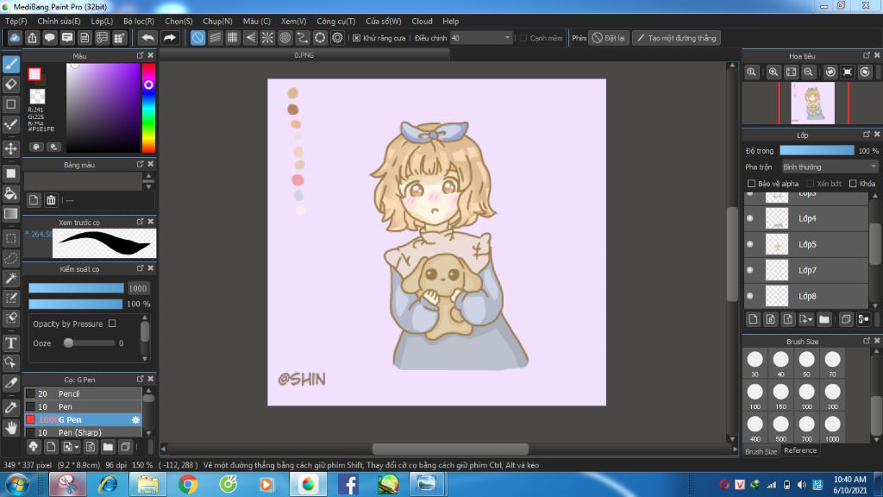Open the Pha trộn blending dropdown
Viewport: 883px width, 497px height.
click(x=830, y=167)
